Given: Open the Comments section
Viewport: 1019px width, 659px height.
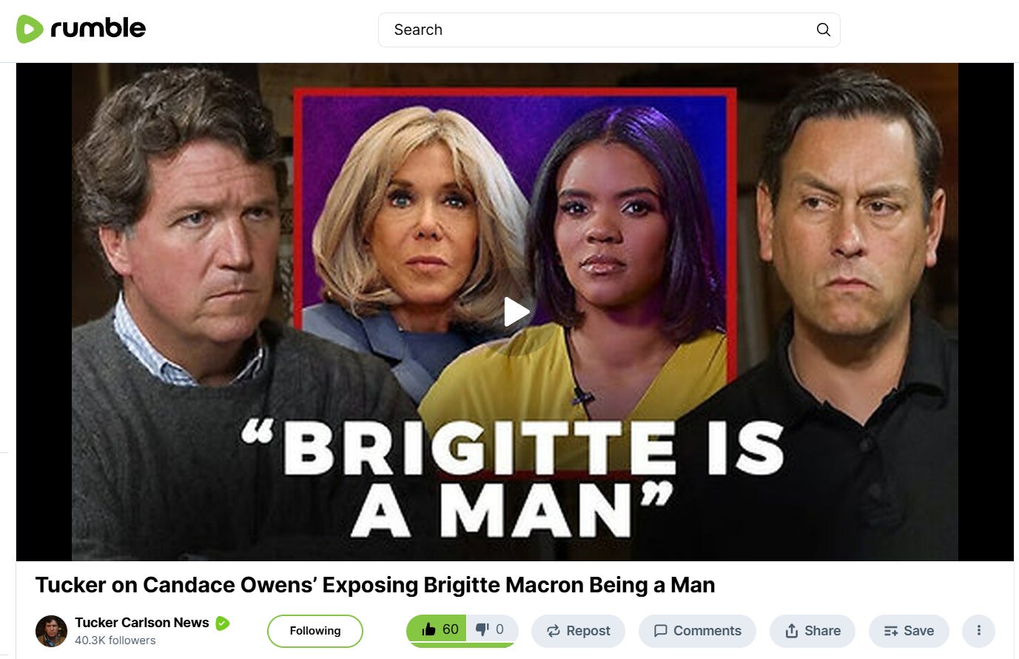Looking at the screenshot, I should pos(697,631).
